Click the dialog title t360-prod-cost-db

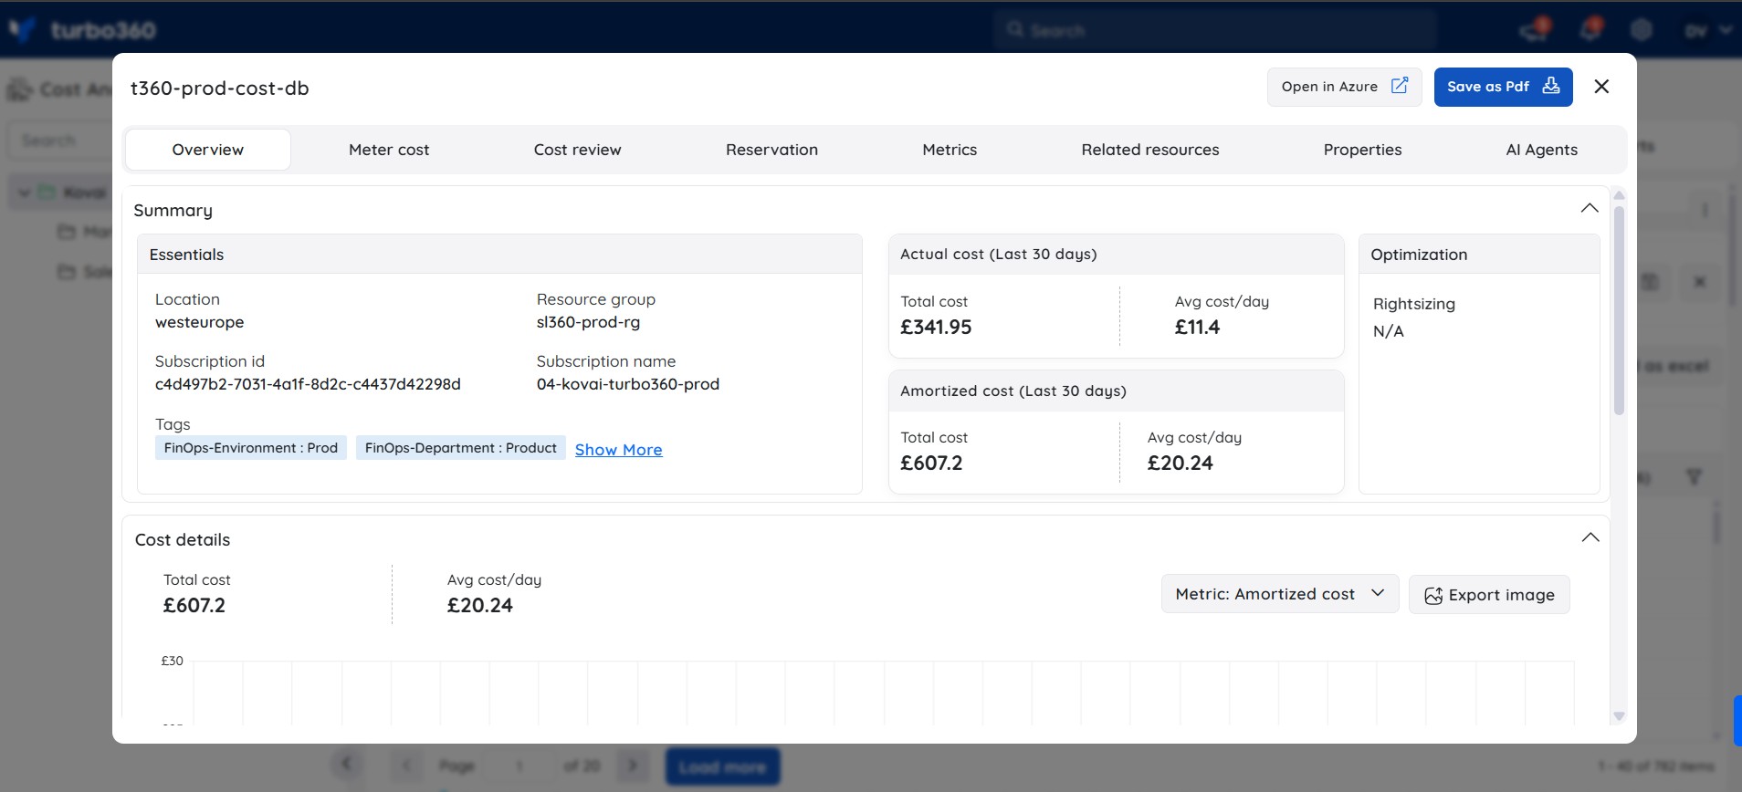pos(220,89)
